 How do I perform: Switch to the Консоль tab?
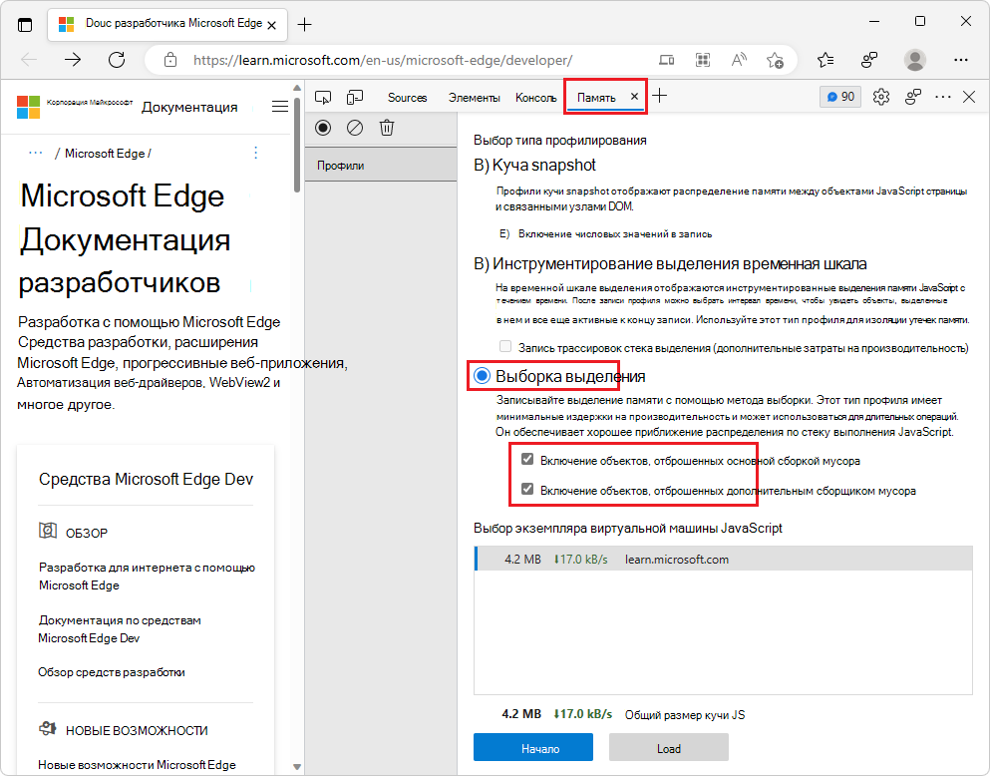[x=536, y=97]
